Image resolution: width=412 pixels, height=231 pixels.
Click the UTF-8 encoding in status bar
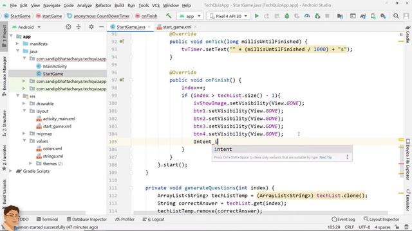tap(364, 227)
